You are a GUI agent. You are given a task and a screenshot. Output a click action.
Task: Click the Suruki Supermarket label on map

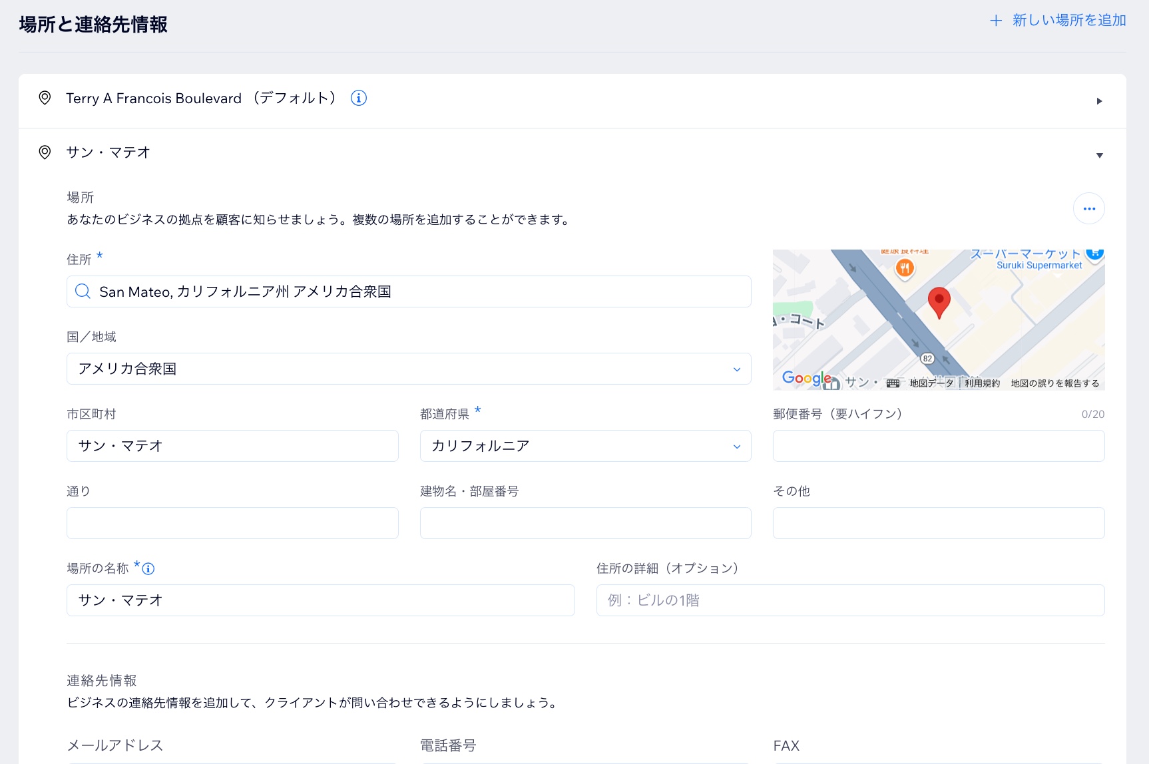(x=1039, y=265)
